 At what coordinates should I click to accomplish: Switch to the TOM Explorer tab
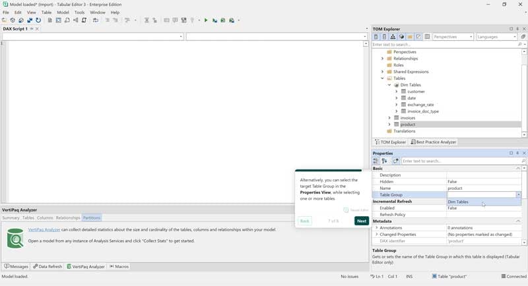pos(390,142)
